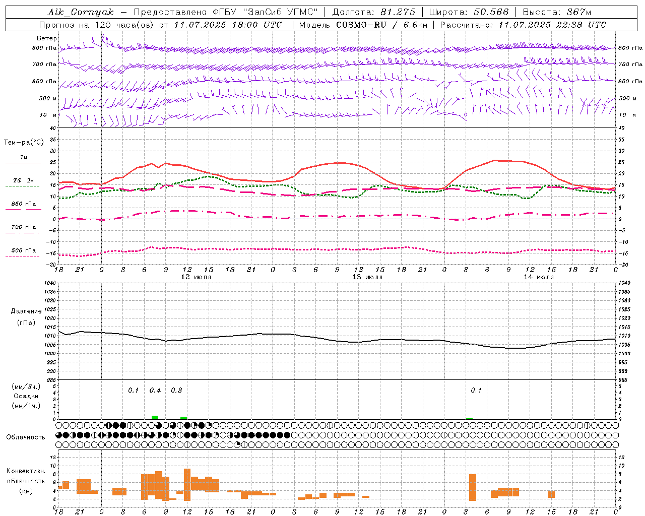645x516 pixels.
Task: Click the '(км)' unit under convective cloud label
Action: pos(26,491)
